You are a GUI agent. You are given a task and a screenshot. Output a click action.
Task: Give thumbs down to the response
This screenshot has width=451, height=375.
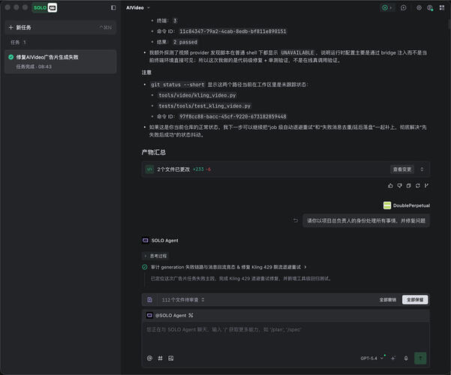click(x=399, y=186)
